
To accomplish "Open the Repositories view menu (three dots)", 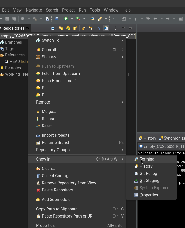I will [x=115, y=28].
